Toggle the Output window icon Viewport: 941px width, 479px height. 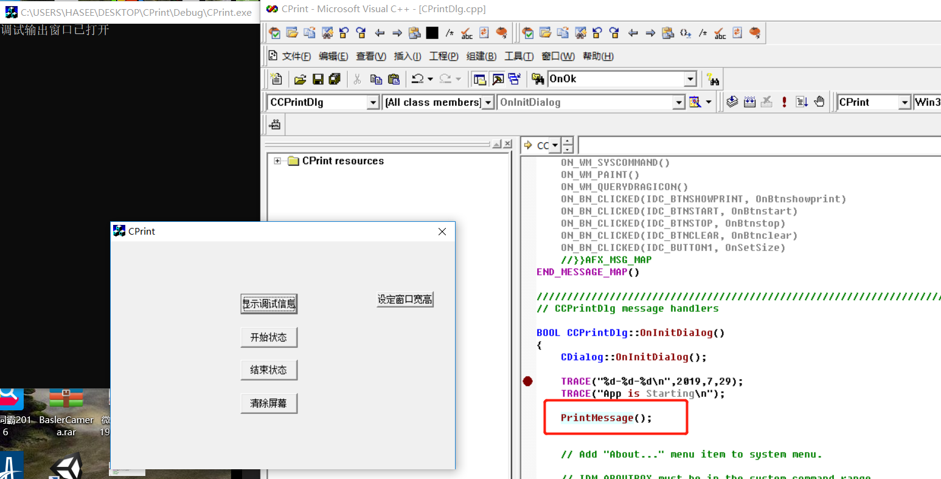click(x=498, y=79)
